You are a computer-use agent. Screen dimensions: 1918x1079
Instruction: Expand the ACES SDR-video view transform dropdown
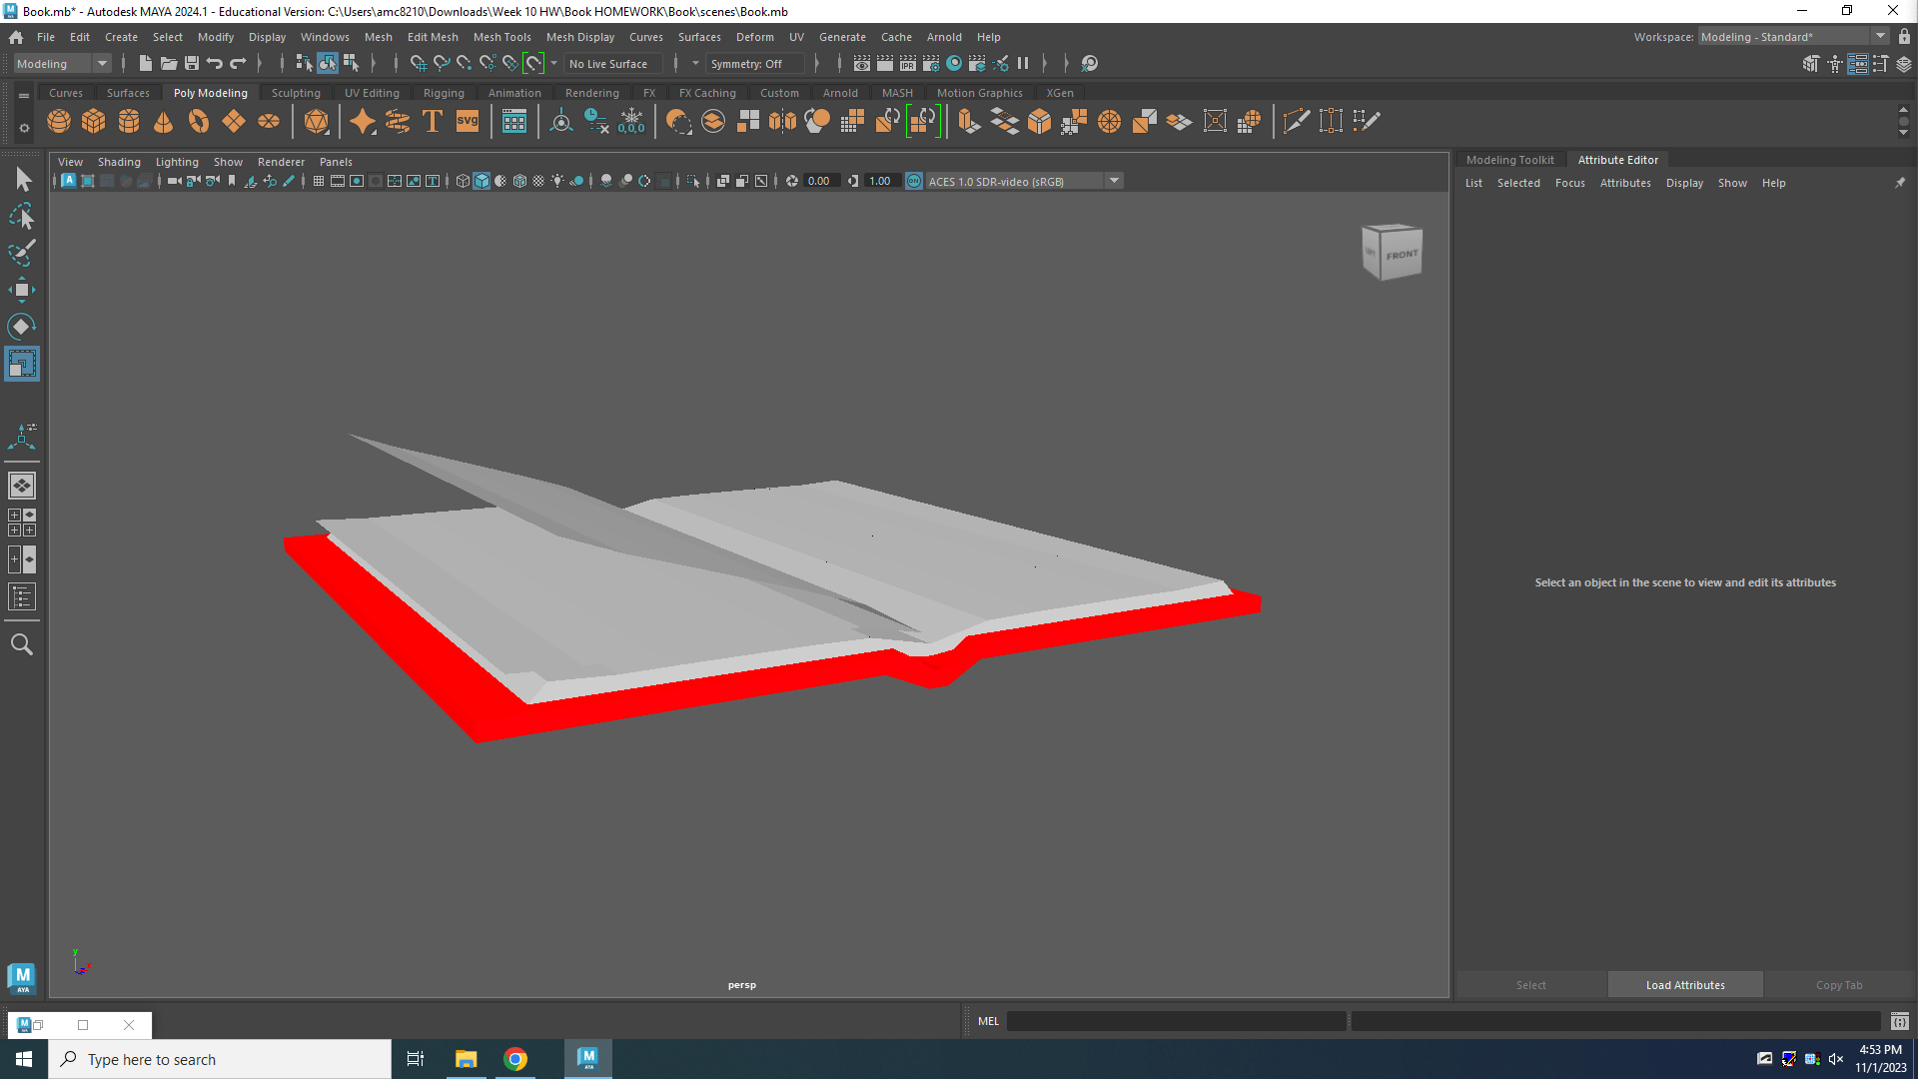coord(1114,181)
